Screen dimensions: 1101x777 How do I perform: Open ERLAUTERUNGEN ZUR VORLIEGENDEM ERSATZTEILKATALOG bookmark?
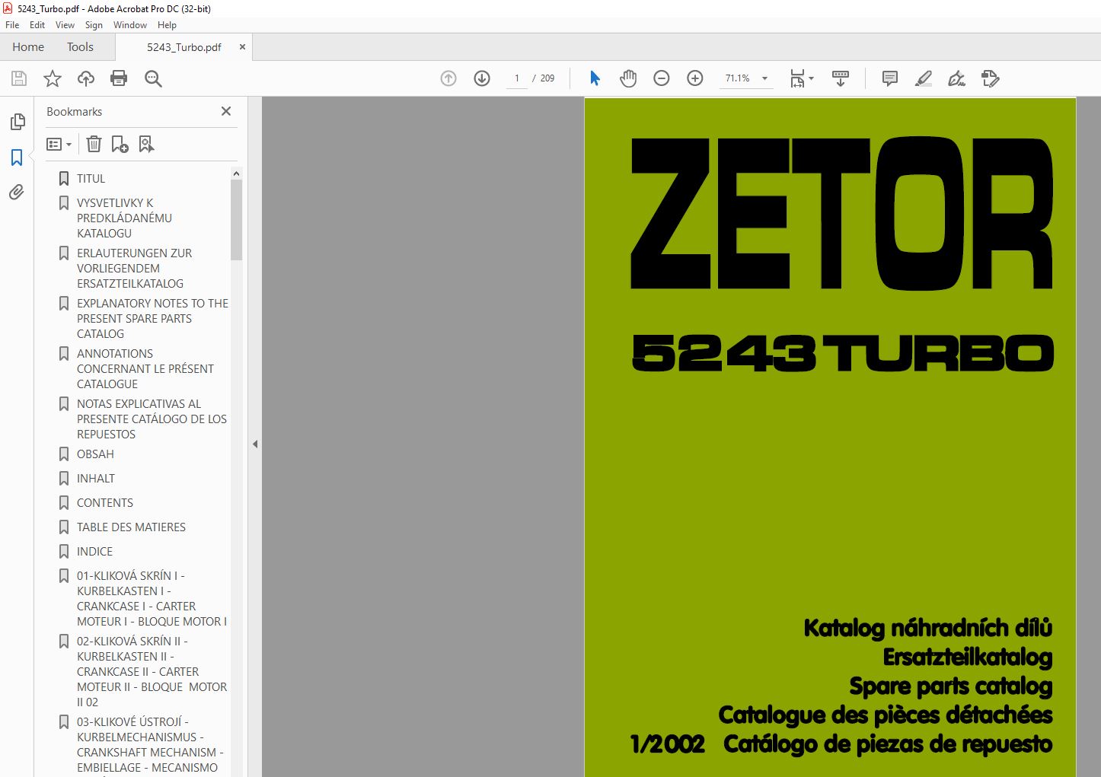[x=134, y=268]
